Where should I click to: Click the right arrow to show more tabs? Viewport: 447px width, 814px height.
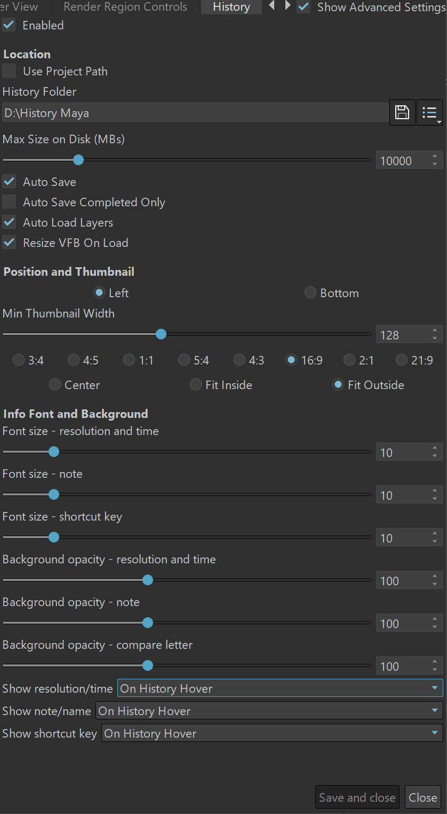(x=288, y=6)
